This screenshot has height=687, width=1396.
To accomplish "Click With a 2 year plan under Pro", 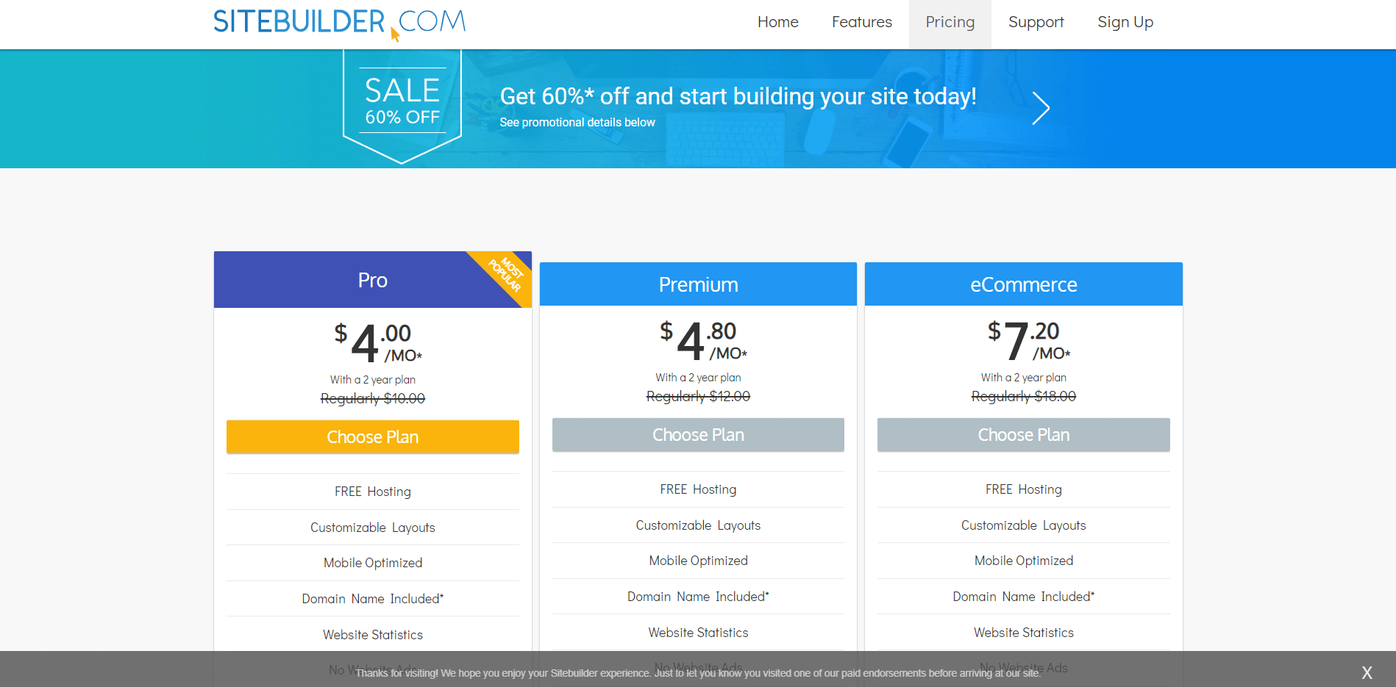I will click(x=373, y=380).
